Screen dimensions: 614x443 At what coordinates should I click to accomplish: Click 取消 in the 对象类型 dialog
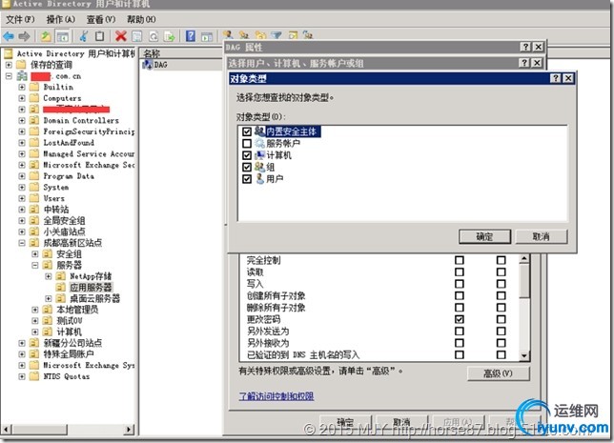[x=542, y=236]
